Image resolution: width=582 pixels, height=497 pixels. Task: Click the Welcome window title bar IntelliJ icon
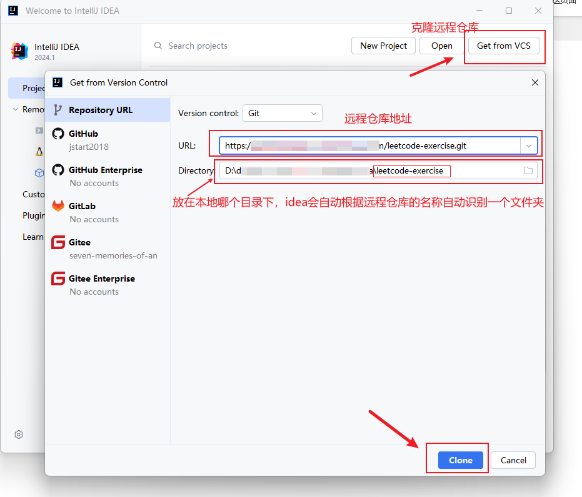tap(13, 11)
